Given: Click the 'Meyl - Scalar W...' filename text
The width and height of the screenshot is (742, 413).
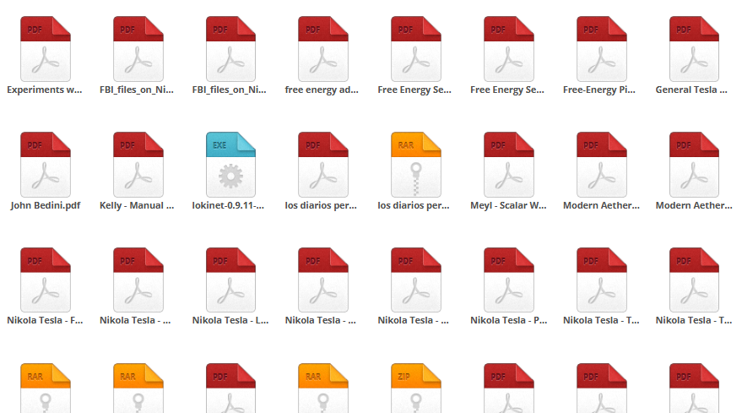Looking at the screenshot, I should tap(508, 205).
